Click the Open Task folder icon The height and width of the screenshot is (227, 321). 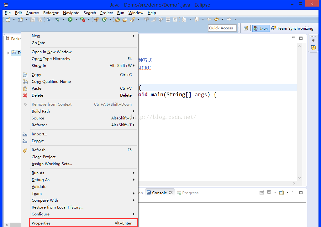[x=125, y=19]
